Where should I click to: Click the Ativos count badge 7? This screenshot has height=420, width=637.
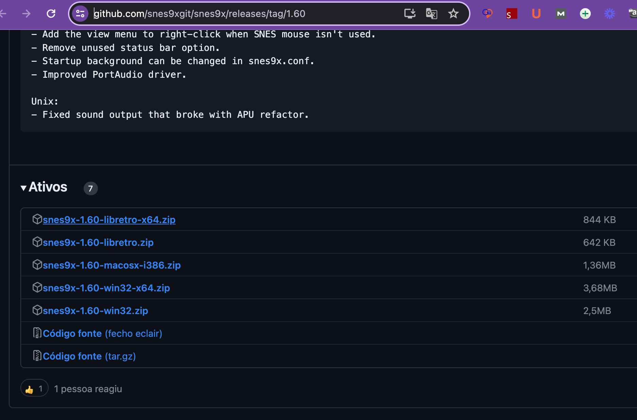point(90,188)
